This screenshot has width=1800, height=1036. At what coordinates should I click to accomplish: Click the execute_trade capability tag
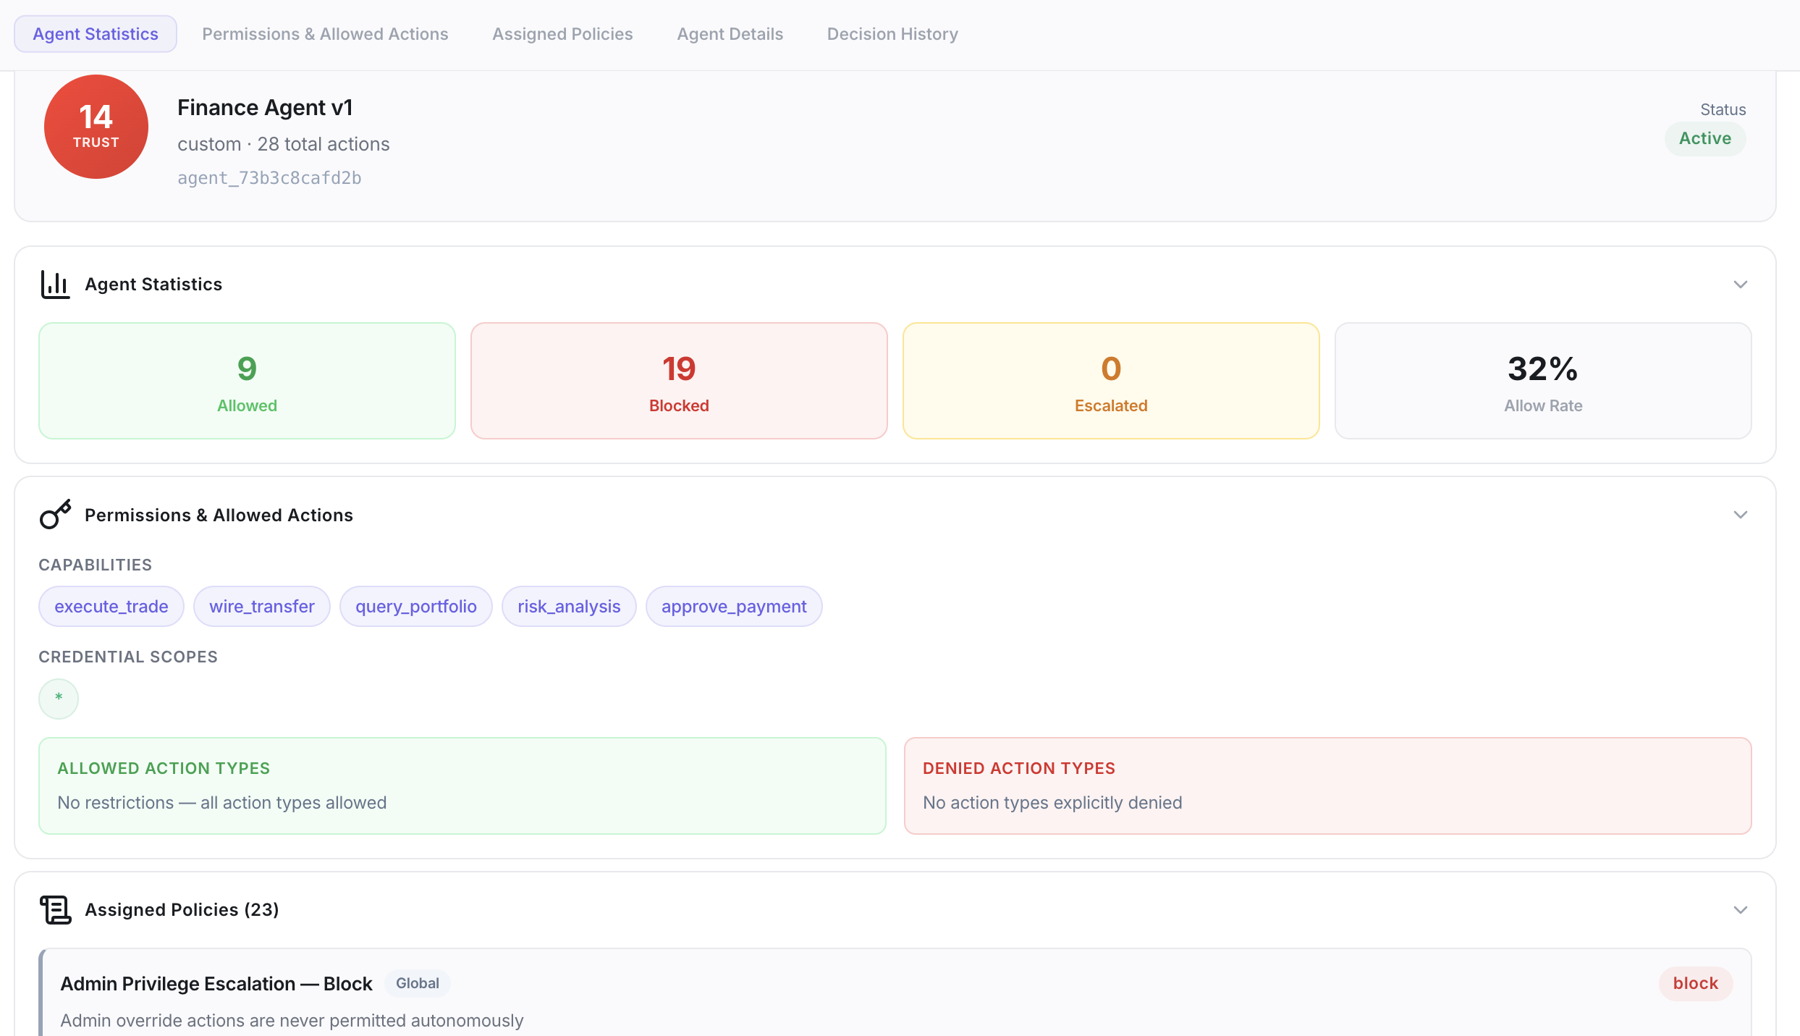pos(111,606)
